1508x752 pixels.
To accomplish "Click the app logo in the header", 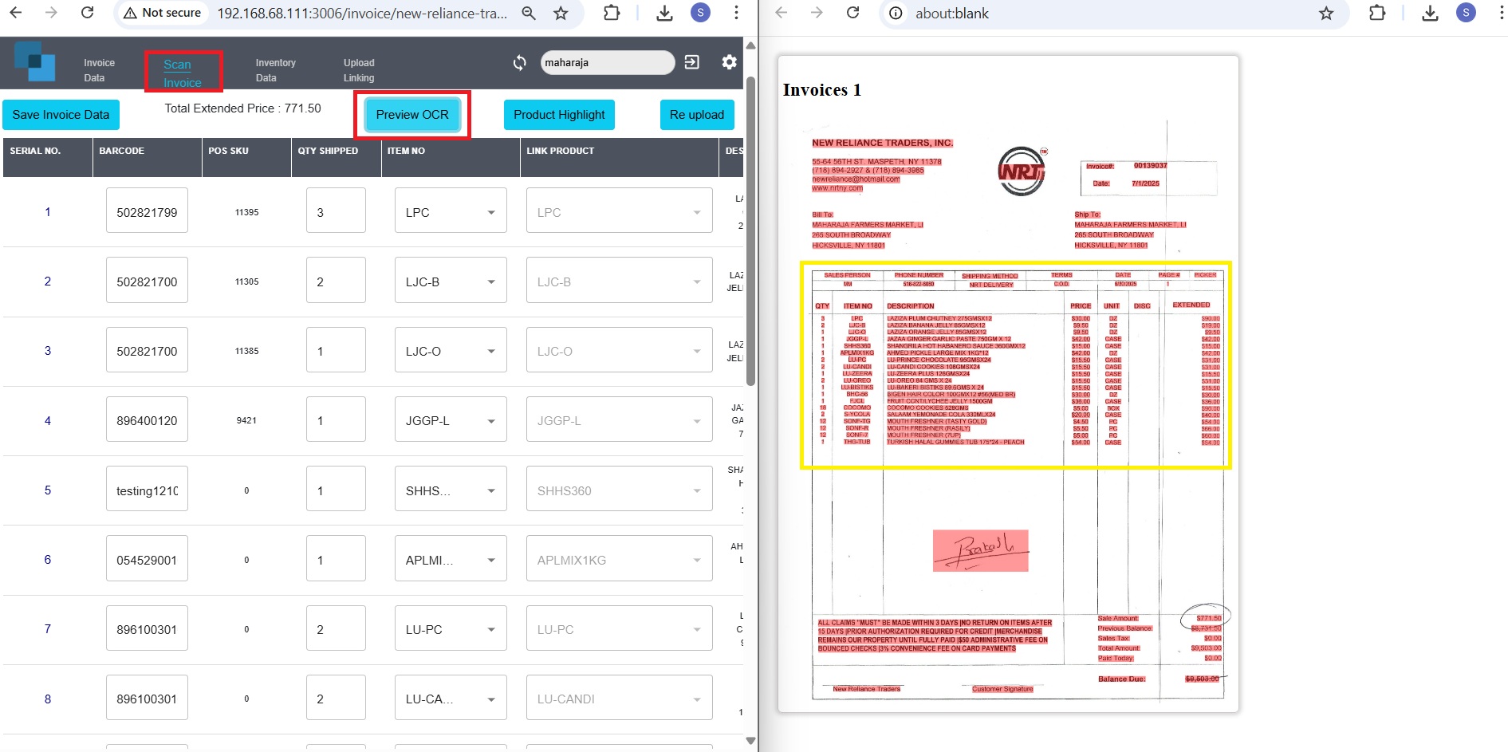I will [34, 61].
